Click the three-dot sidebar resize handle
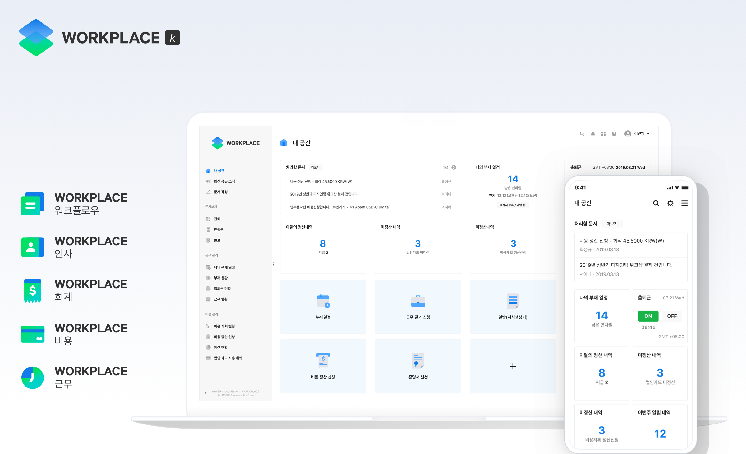This screenshot has width=746, height=454. pos(273,264)
